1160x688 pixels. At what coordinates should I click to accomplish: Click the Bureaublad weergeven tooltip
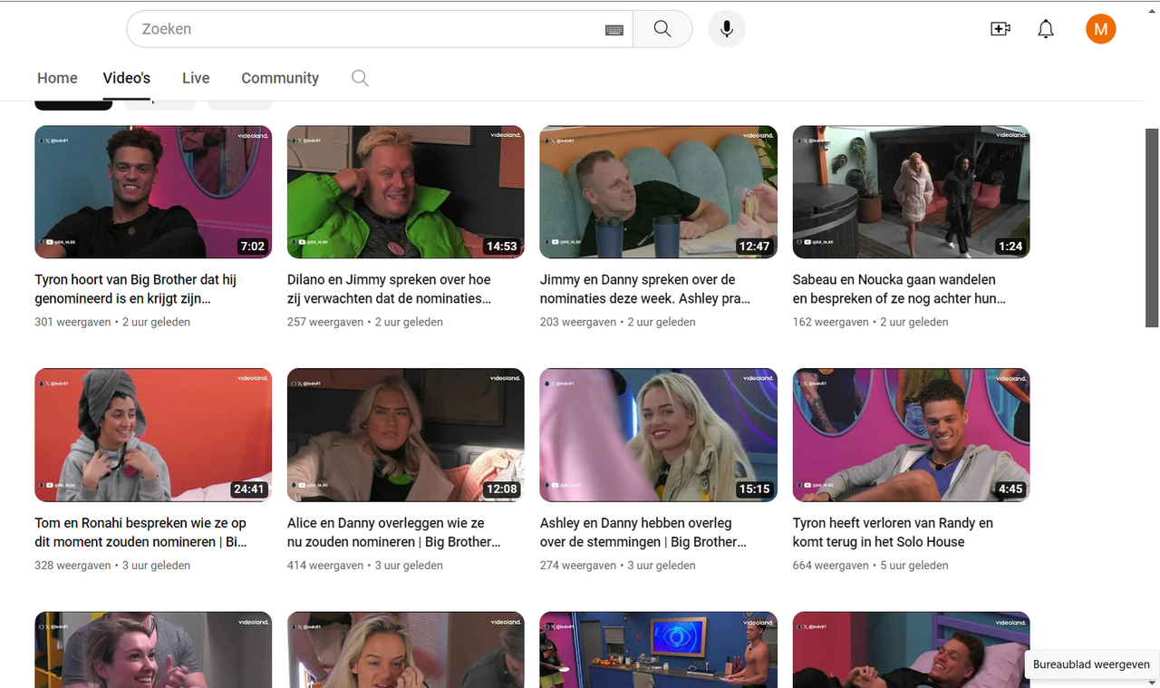coord(1091,664)
